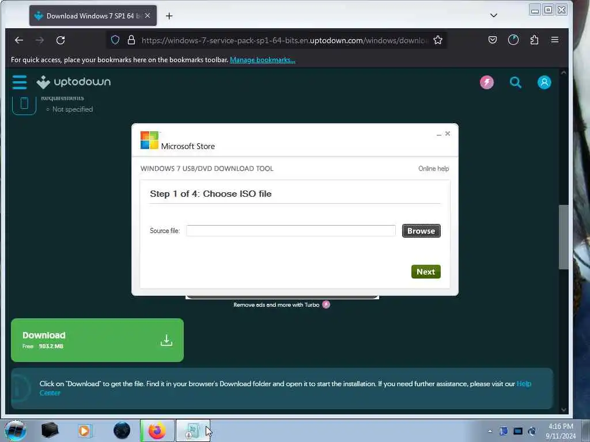590x442 pixels.
Task: Click the padlock site info icon
Action: (131, 40)
